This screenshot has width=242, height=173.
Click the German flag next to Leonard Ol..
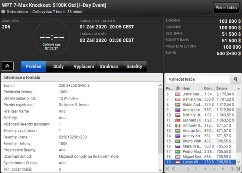click(178, 120)
